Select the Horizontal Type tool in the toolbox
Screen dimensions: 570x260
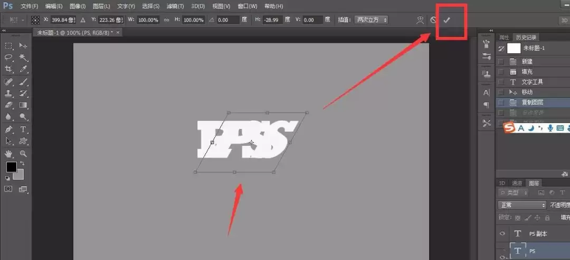pyautogui.click(x=23, y=129)
